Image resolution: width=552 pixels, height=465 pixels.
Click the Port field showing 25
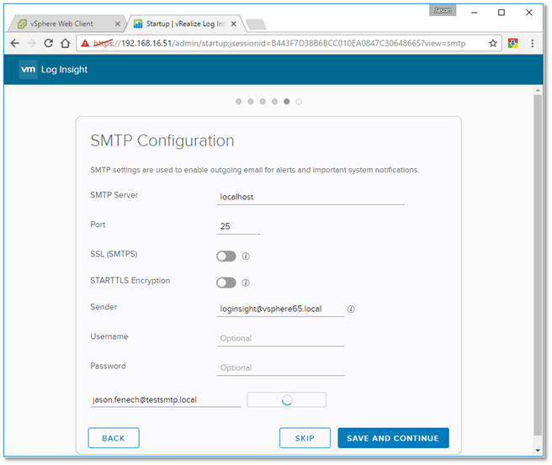coord(238,226)
